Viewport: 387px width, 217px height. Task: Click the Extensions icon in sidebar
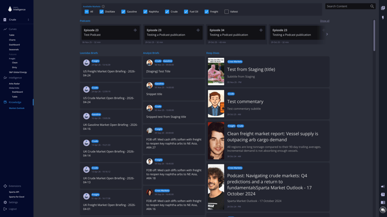5,186
